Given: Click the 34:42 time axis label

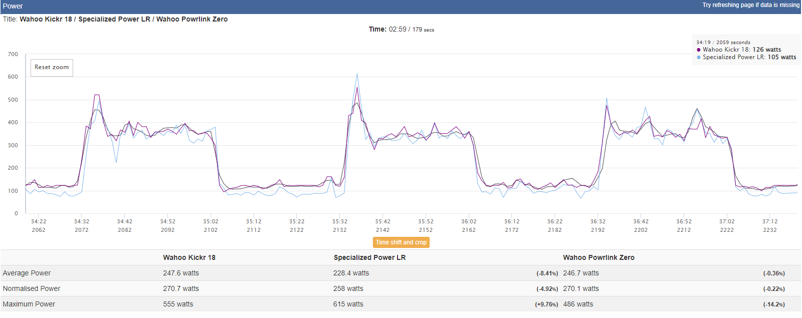Looking at the screenshot, I should click(124, 221).
